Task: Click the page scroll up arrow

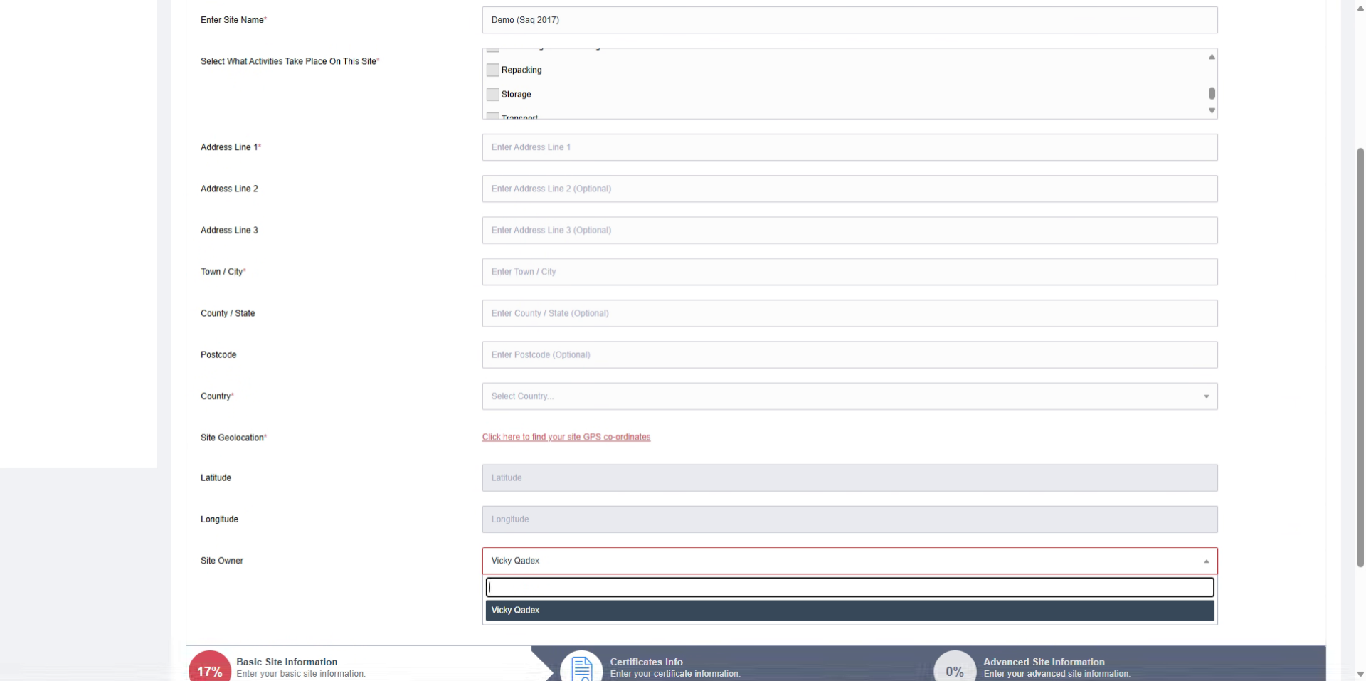Action: coord(1360,7)
